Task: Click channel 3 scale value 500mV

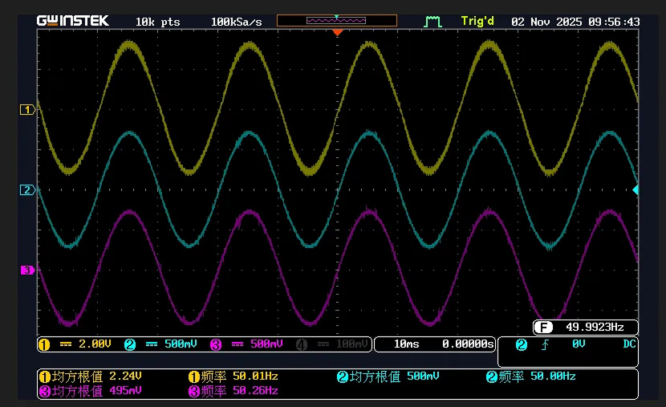Action: click(x=266, y=344)
